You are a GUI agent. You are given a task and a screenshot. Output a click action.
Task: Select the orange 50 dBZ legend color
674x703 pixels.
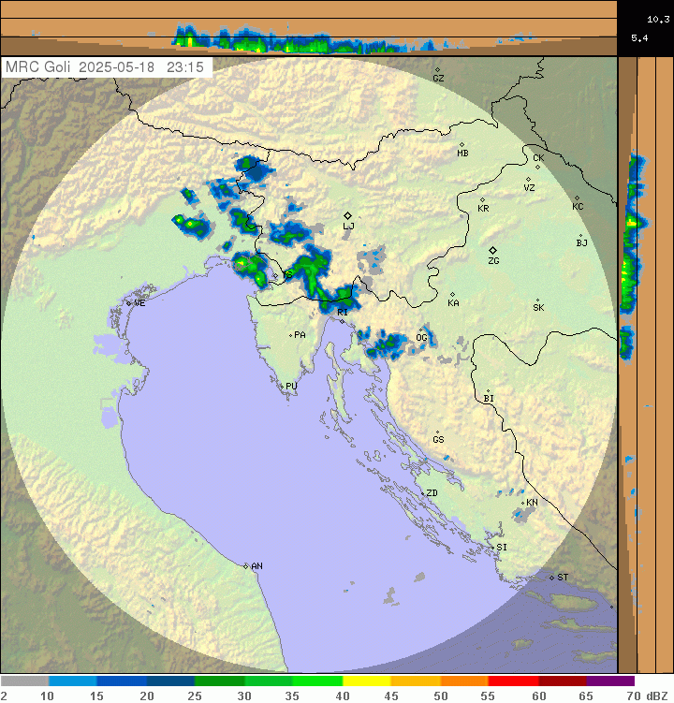pyautogui.click(x=464, y=681)
